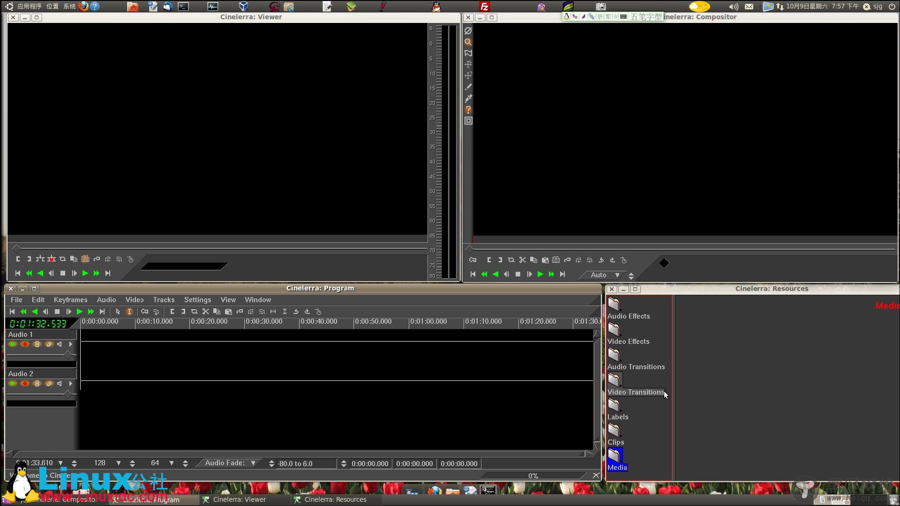Screen dimensions: 900x506
Task: Adjust the Audio 2 pan slider handle
Action: click(67, 394)
